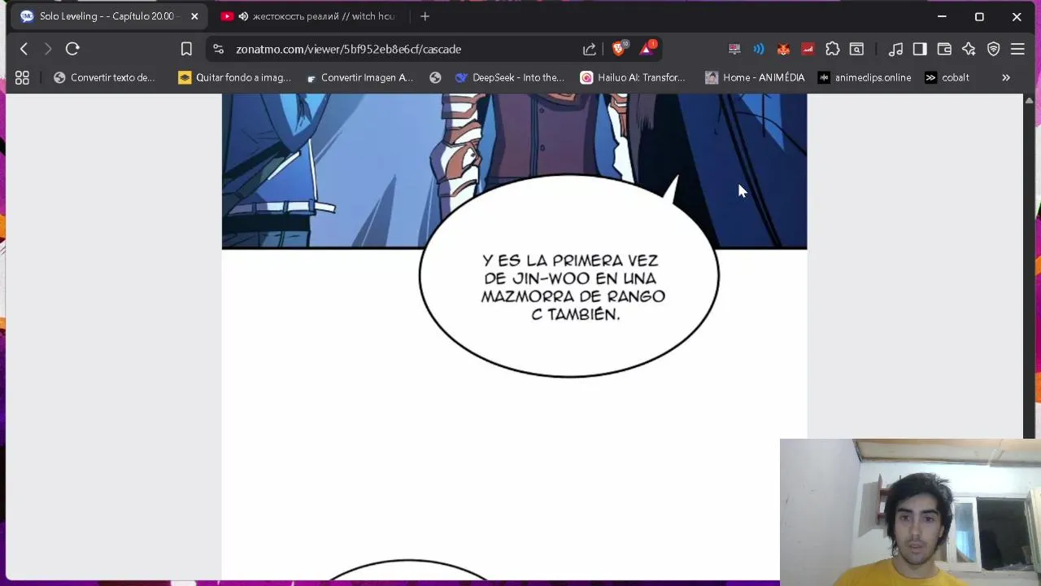Toggle the browser sidebar panel
This screenshot has width=1041, height=586.
pyautogui.click(x=920, y=49)
